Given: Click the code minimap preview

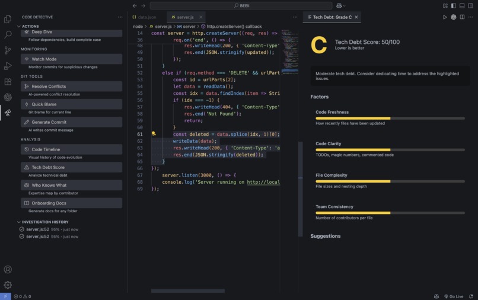Looking at the screenshot, I should click(289, 52).
